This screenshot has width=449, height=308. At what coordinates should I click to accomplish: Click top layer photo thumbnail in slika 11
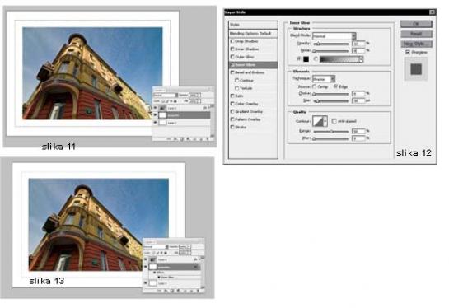(162, 108)
